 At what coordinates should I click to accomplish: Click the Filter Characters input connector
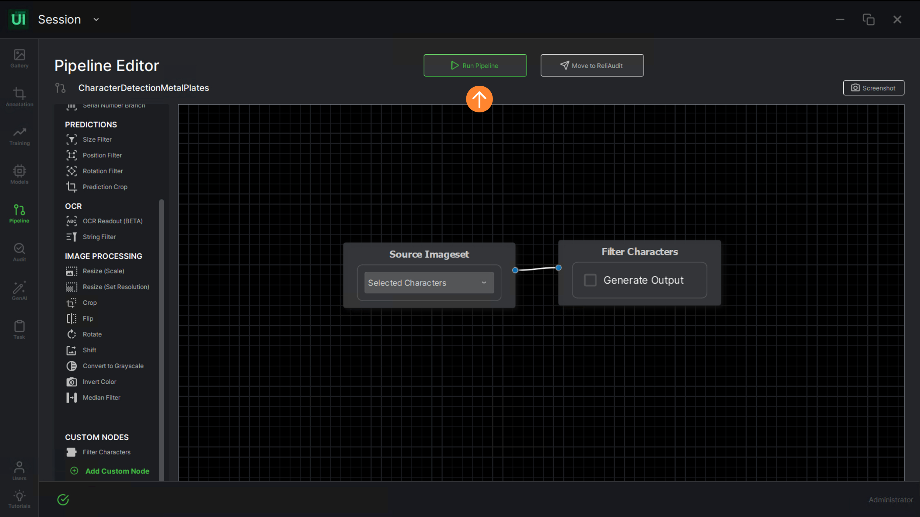(x=559, y=267)
